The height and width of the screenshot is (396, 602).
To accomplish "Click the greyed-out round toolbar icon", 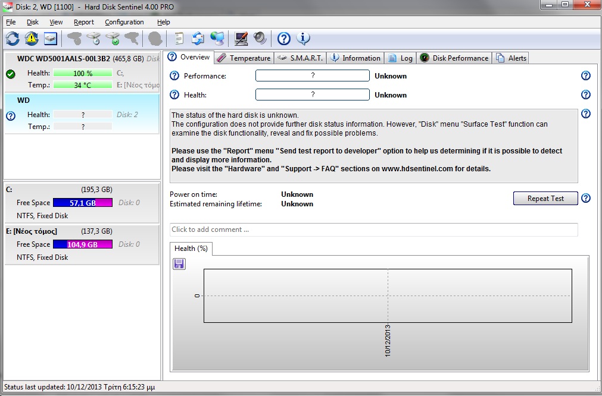I will pyautogui.click(x=155, y=38).
